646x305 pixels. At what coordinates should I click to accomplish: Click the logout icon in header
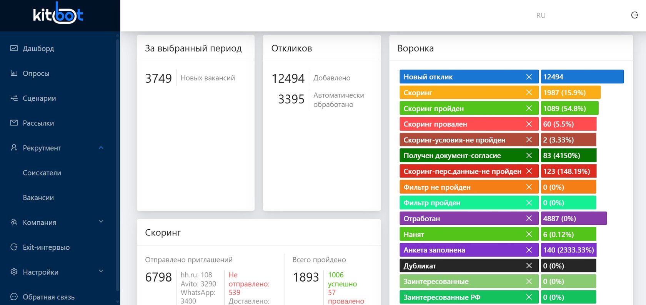[x=634, y=15]
